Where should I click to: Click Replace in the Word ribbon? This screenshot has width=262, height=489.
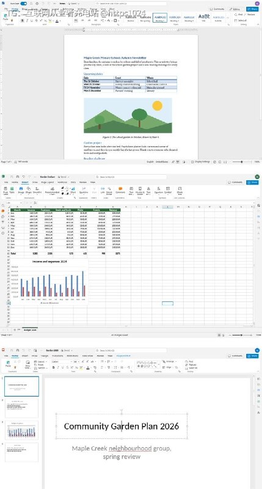click(x=249, y=15)
